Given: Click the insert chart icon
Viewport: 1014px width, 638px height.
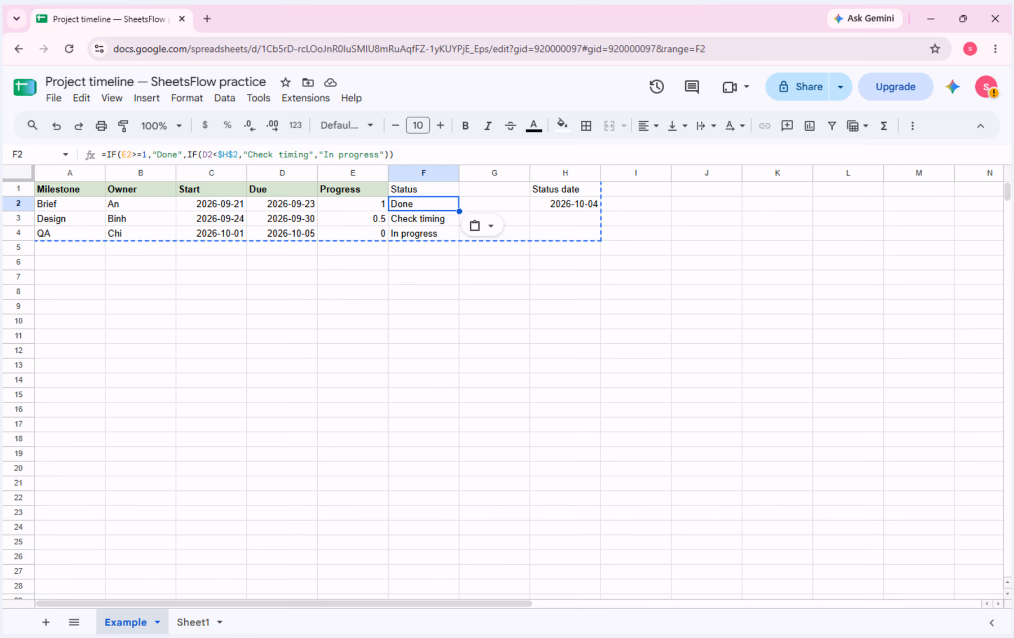Looking at the screenshot, I should coord(810,126).
